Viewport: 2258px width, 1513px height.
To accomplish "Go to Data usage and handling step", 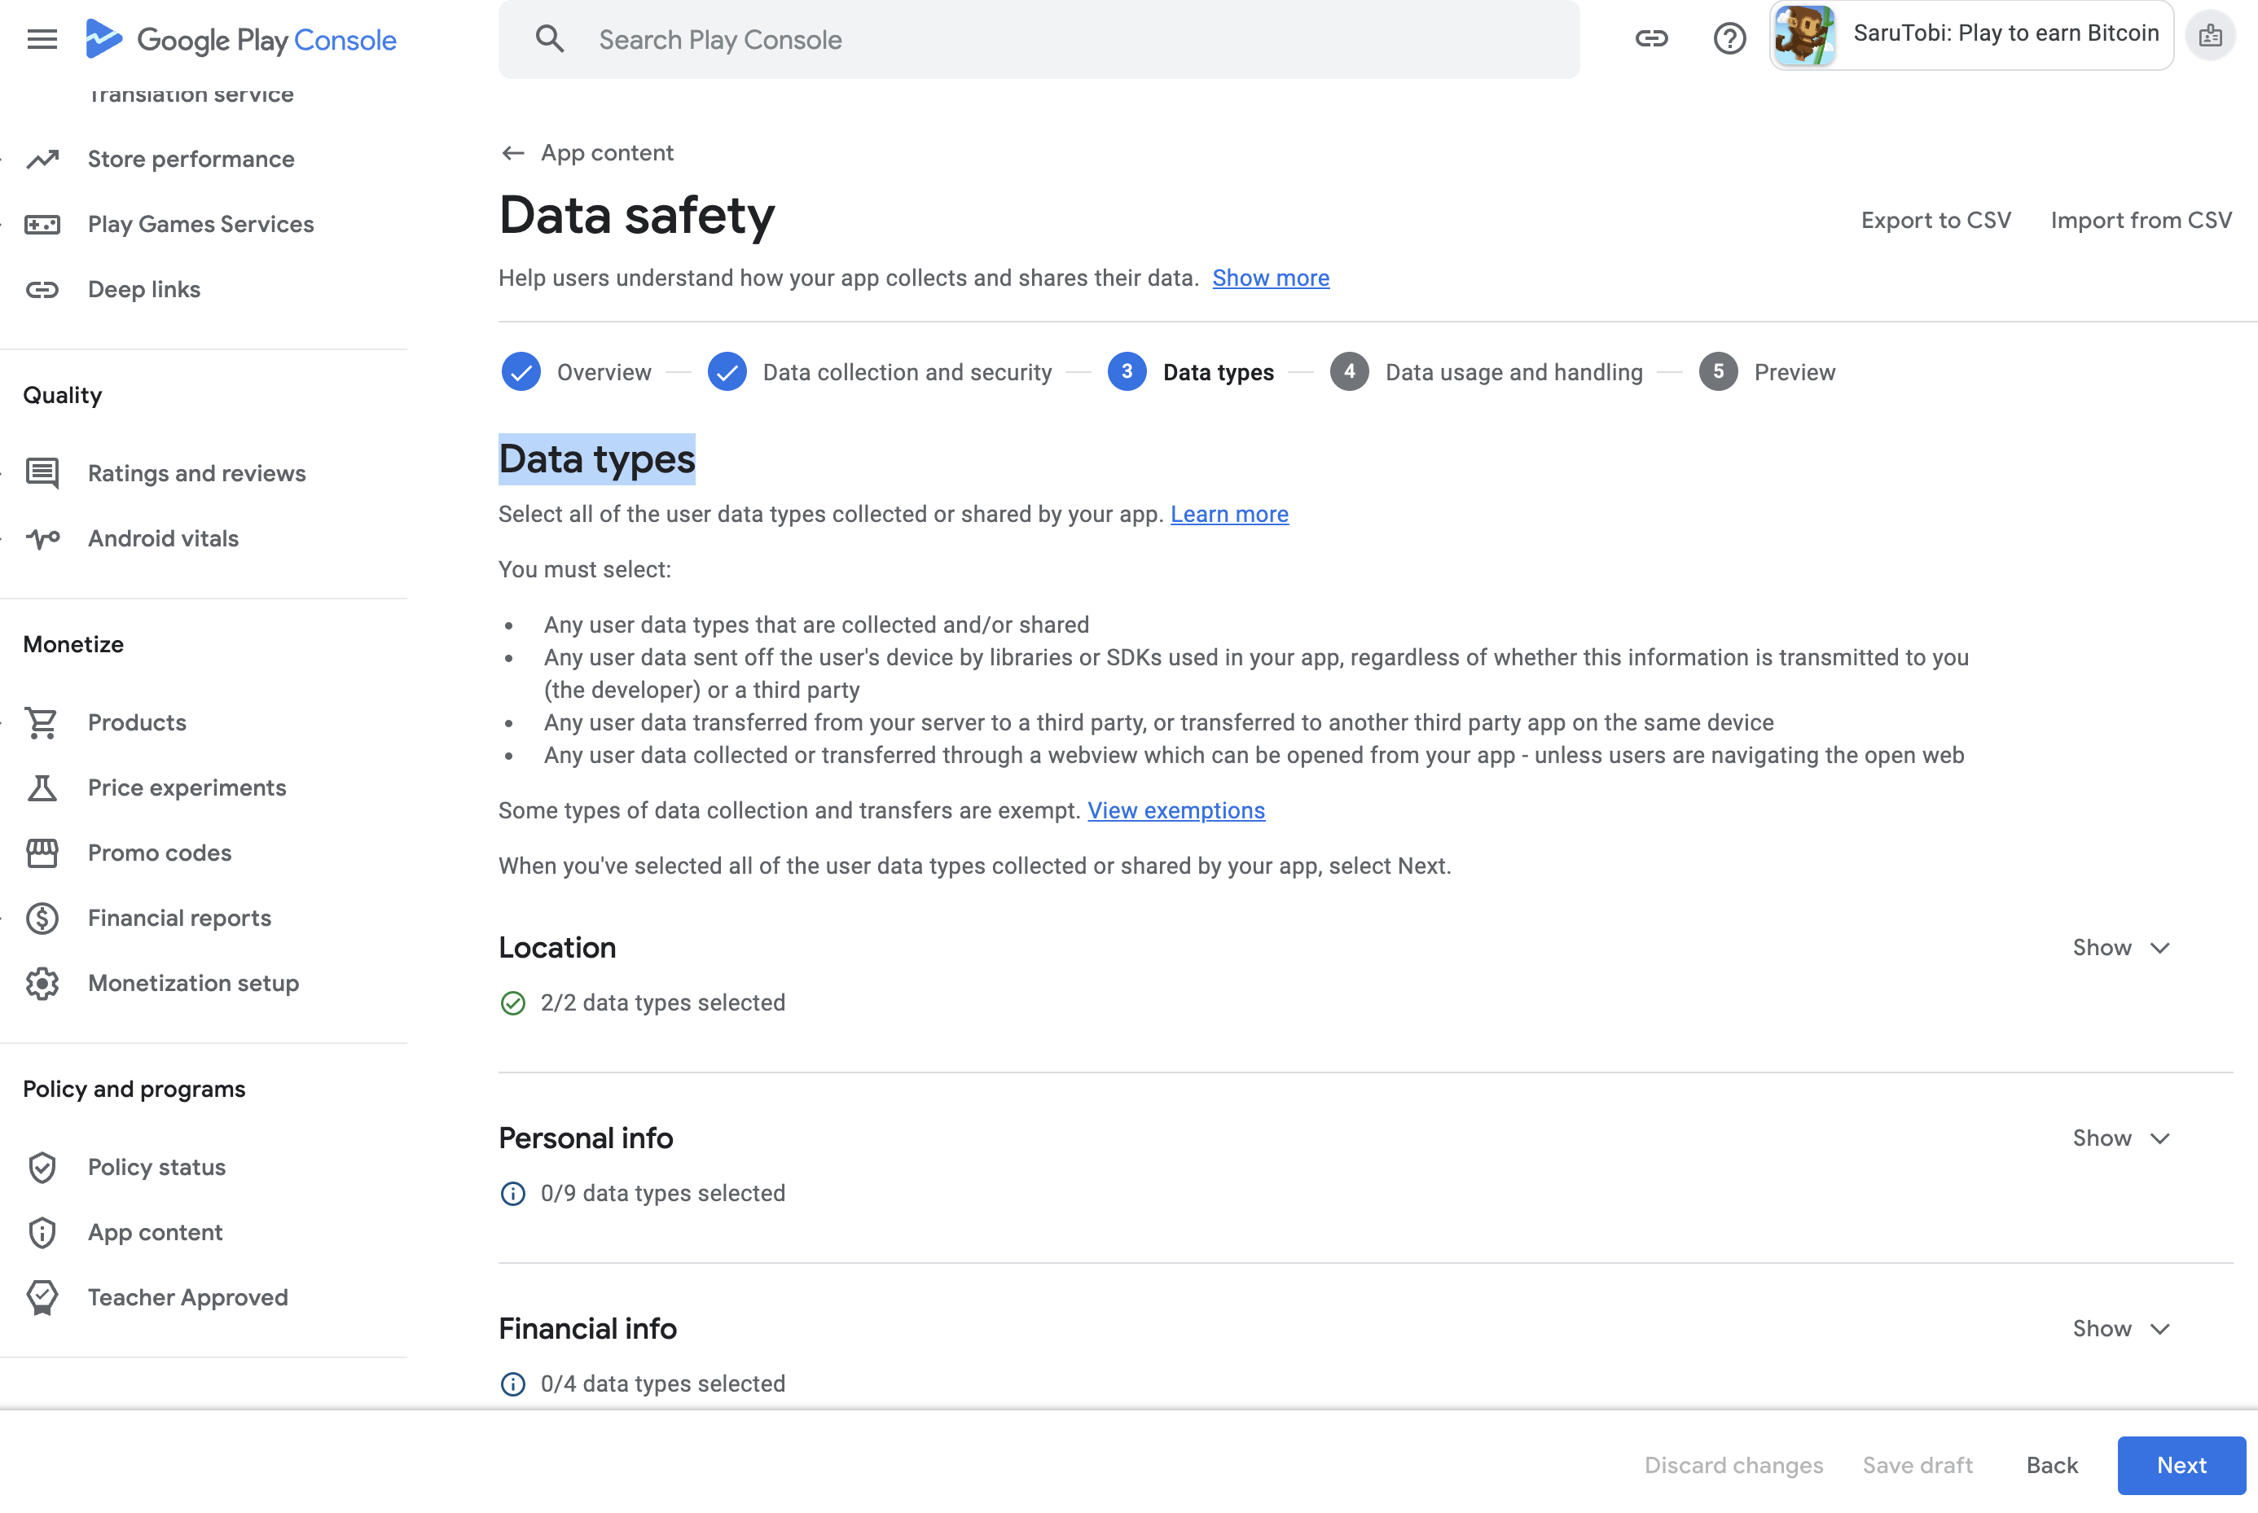I will (1513, 371).
